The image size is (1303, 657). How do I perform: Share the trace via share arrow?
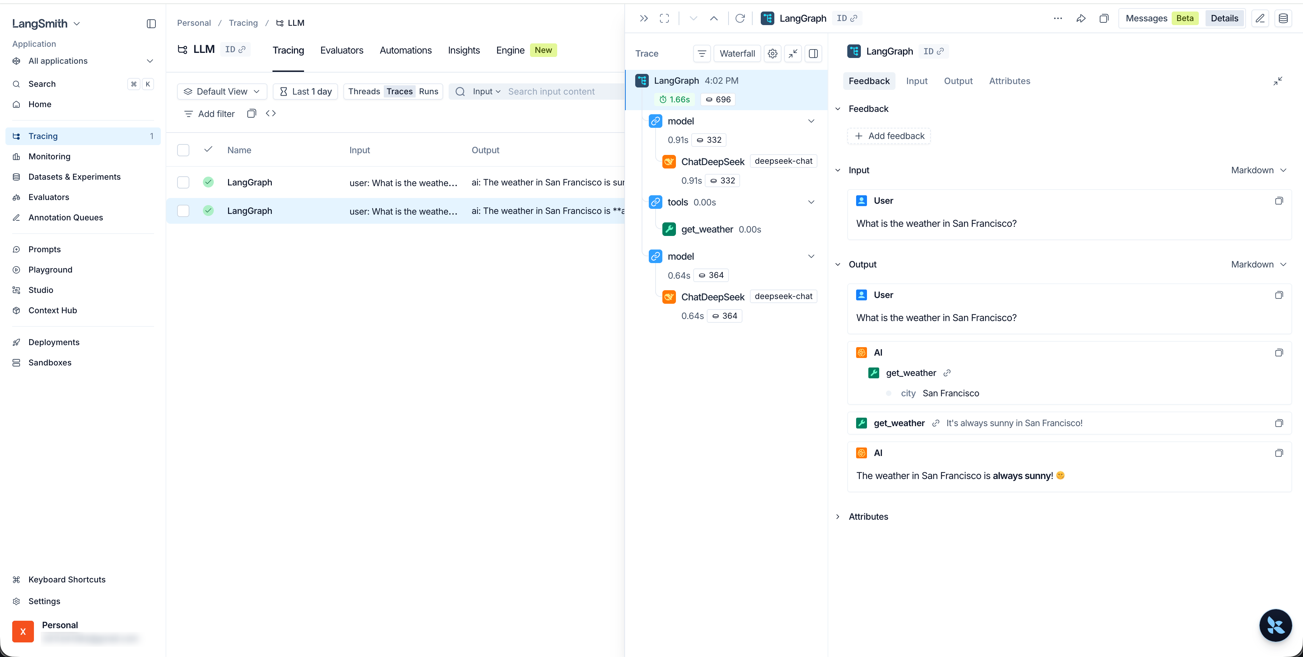1081,18
